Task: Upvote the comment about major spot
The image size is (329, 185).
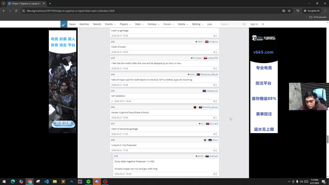Action: click(x=215, y=85)
